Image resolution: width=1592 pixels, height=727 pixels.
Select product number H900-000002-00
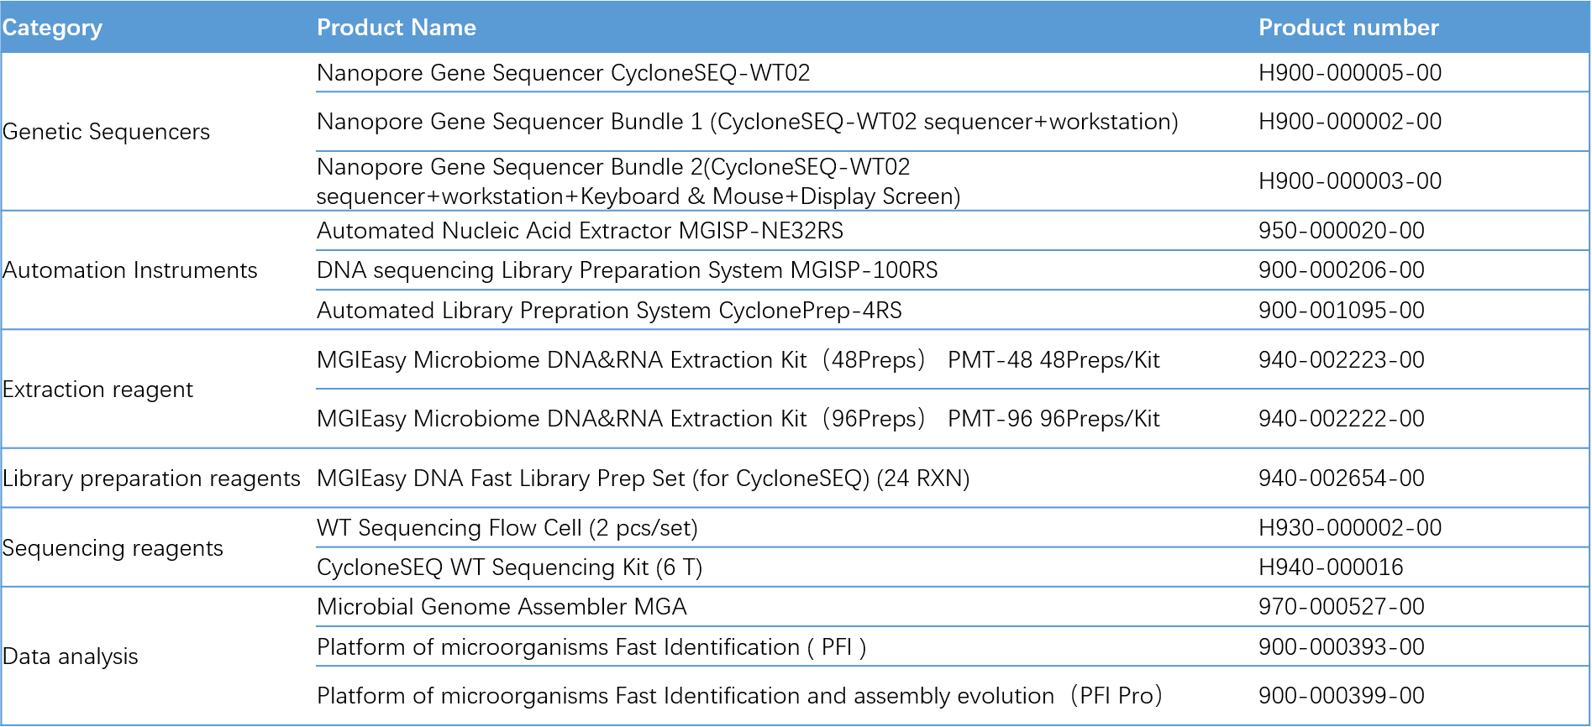click(x=1350, y=122)
